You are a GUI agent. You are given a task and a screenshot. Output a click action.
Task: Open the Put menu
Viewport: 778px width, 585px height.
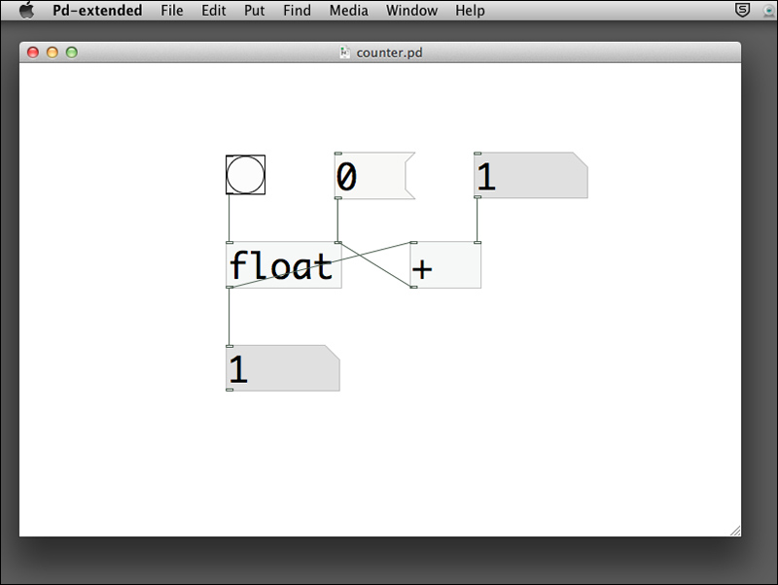pos(255,11)
